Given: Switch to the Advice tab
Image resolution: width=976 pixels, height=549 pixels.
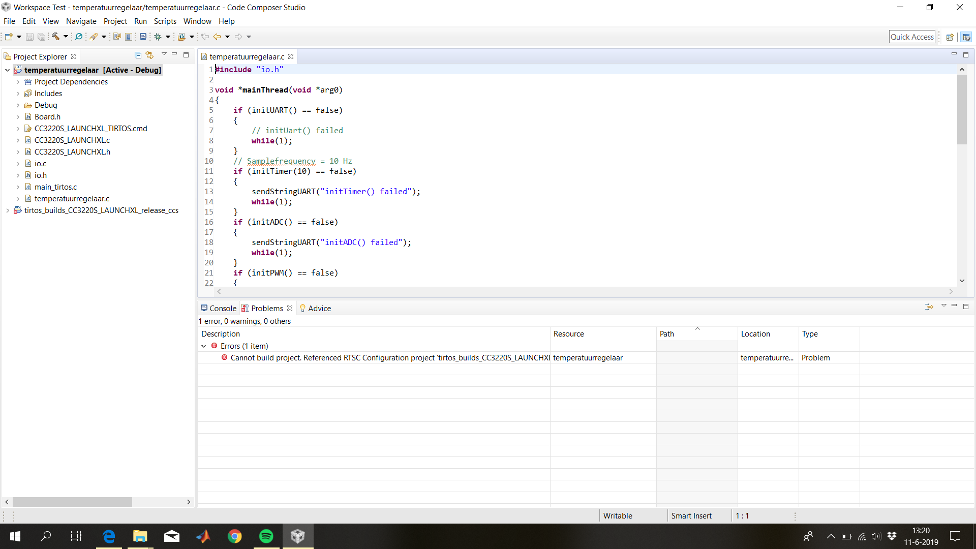Looking at the screenshot, I should [x=315, y=309].
